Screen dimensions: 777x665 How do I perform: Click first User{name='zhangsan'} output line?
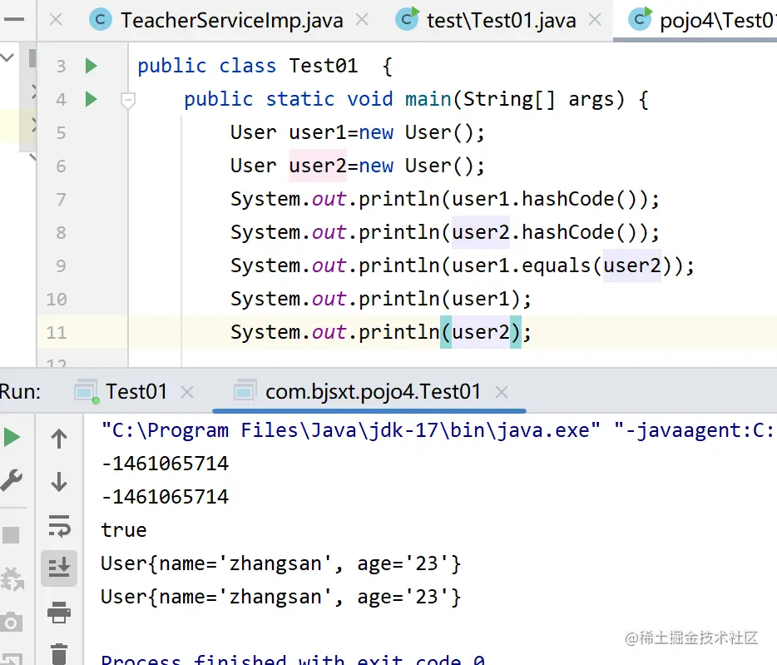click(281, 563)
